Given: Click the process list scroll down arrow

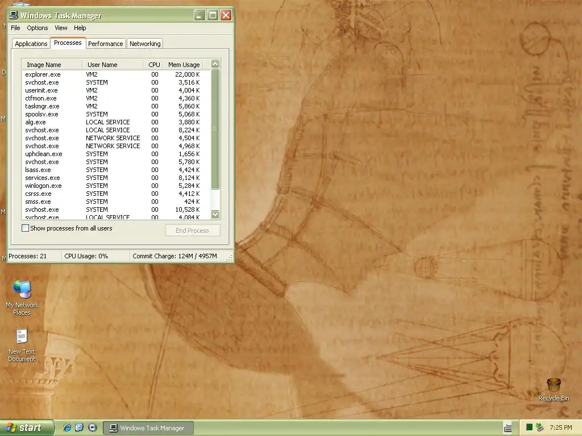Looking at the screenshot, I should point(215,214).
